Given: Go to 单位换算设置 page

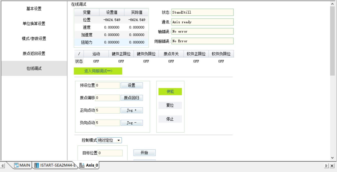Looking at the screenshot, I should (x=34, y=24).
